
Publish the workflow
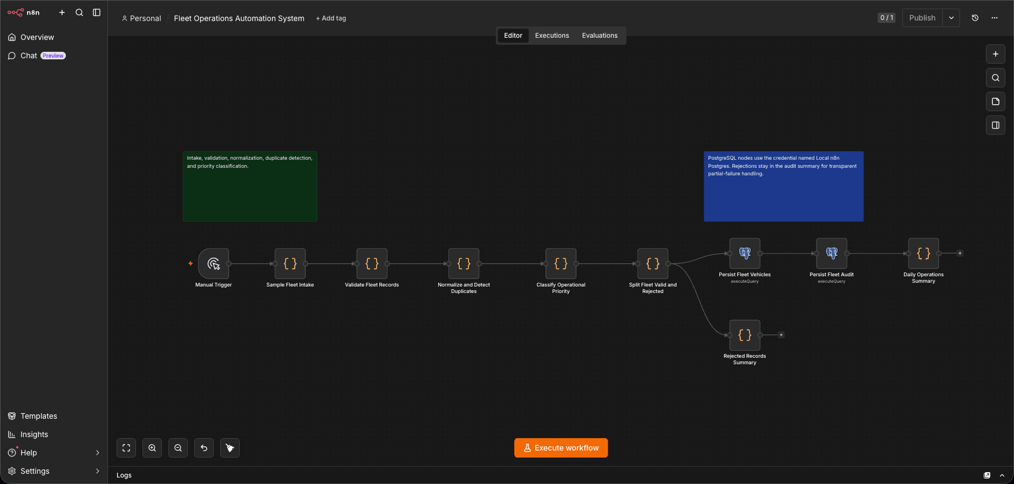922,18
